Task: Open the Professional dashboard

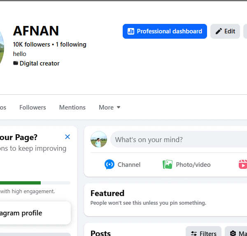Action: (165, 31)
